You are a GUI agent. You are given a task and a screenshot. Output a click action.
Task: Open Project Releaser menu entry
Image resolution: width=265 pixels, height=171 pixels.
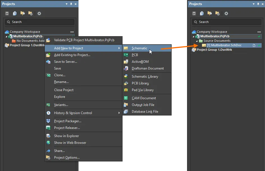pyautogui.click(x=84, y=128)
